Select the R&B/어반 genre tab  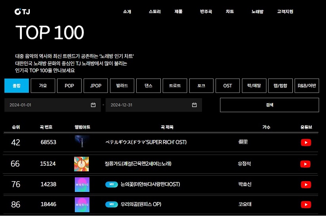307,85
